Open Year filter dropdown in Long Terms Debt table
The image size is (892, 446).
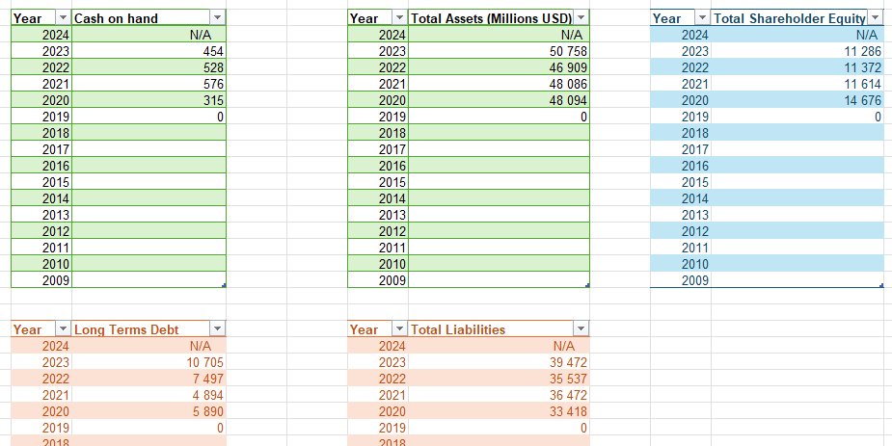point(63,329)
